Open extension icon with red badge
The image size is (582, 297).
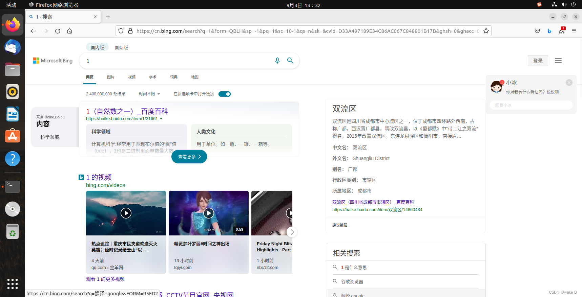[x=562, y=30]
